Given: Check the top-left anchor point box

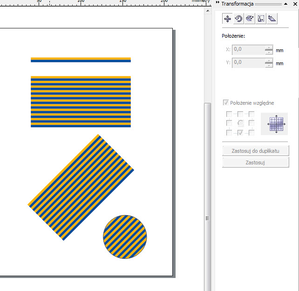Looking at the screenshot, I should (229, 114).
